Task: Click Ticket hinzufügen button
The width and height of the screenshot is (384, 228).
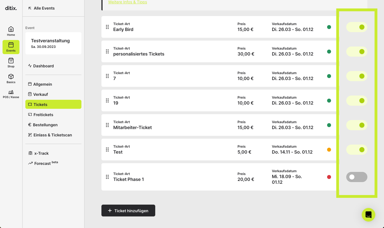Action: tap(128, 211)
